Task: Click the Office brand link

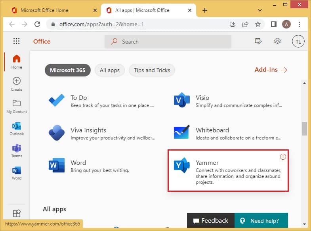Action: (42, 42)
